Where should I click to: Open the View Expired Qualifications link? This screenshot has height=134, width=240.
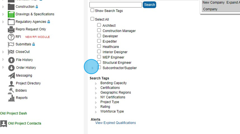coord(116,123)
